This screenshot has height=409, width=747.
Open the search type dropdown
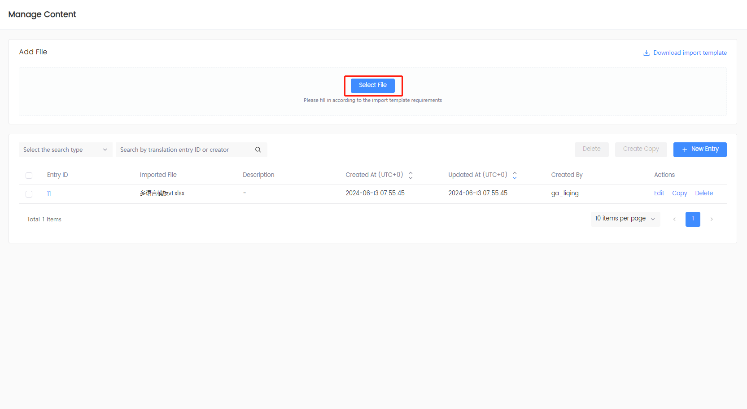click(x=65, y=150)
